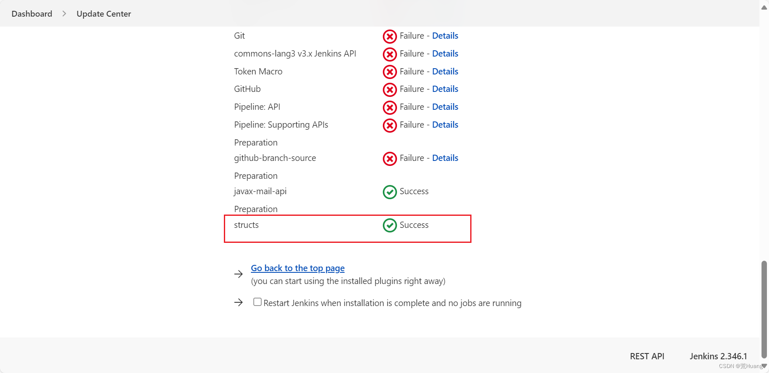Screen dimensions: 769x373
Task: Select the Failure status text for Pipeline: API
Action: pyautogui.click(x=412, y=107)
